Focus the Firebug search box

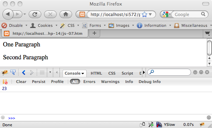coord(169,72)
